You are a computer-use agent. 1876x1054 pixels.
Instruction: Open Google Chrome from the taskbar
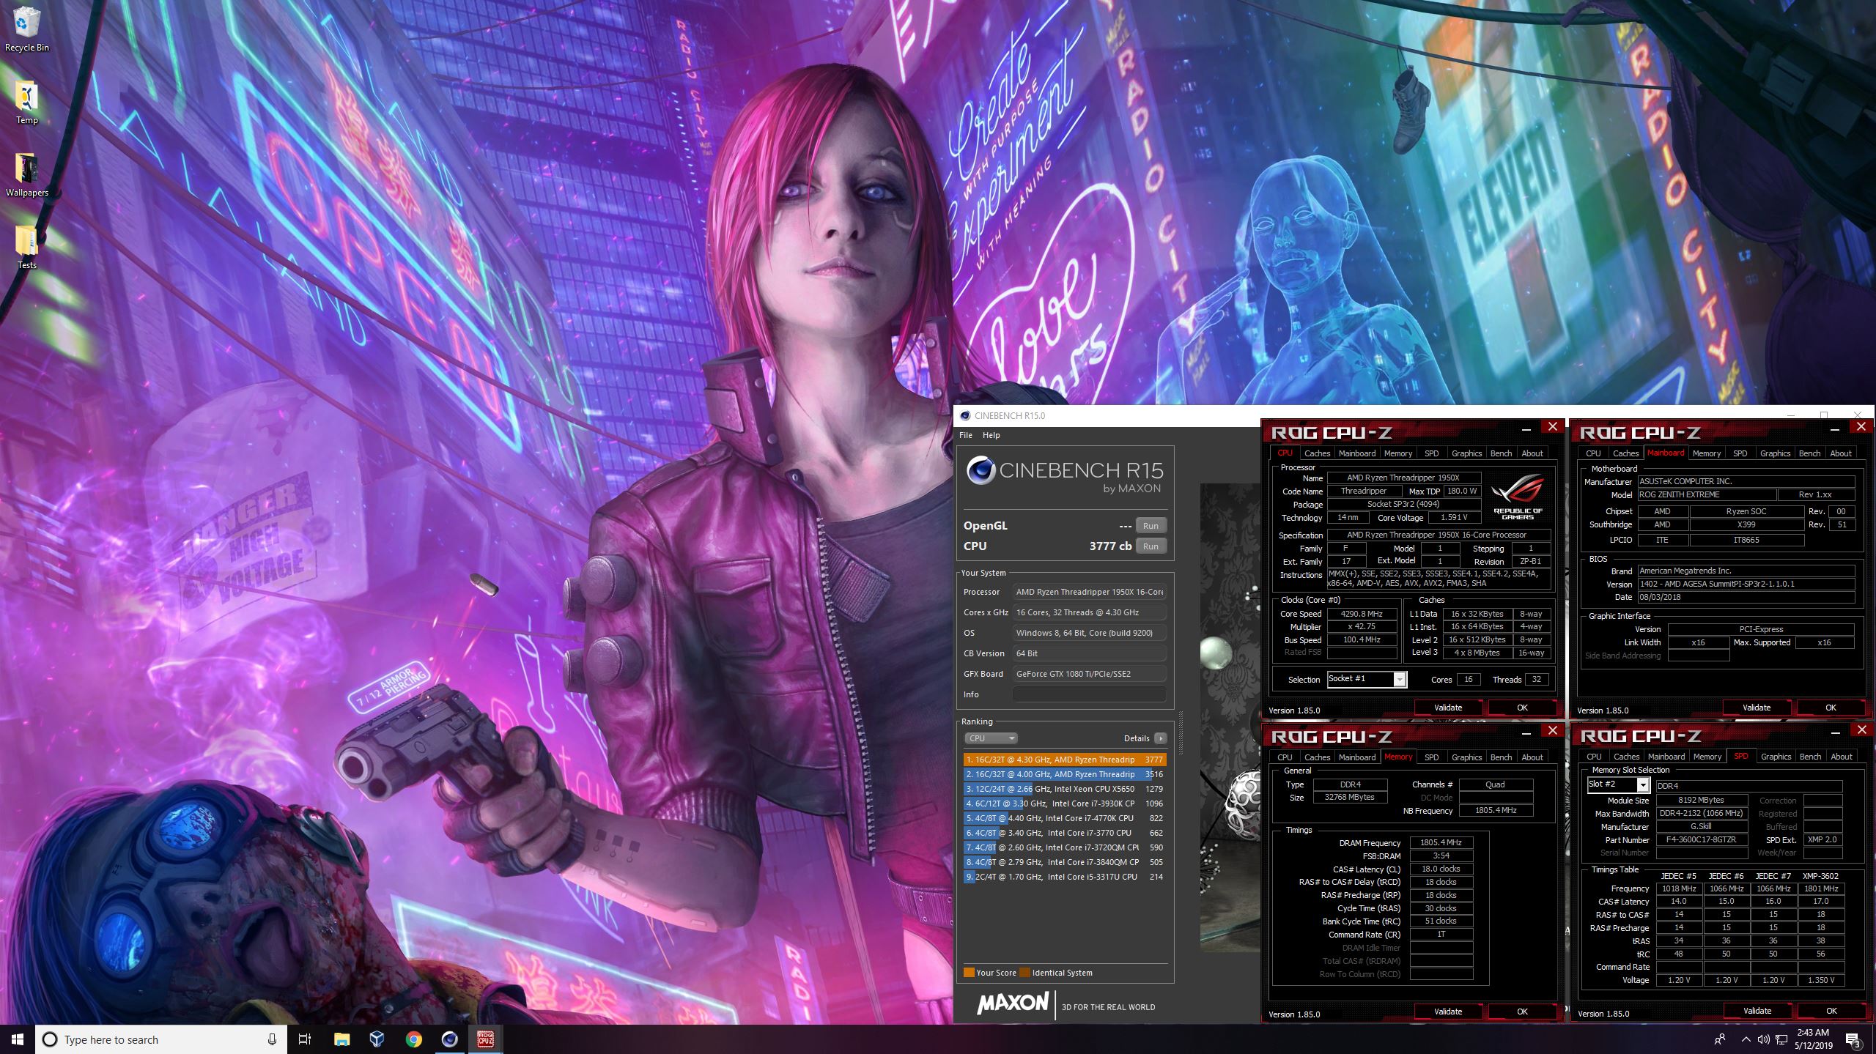coord(413,1039)
